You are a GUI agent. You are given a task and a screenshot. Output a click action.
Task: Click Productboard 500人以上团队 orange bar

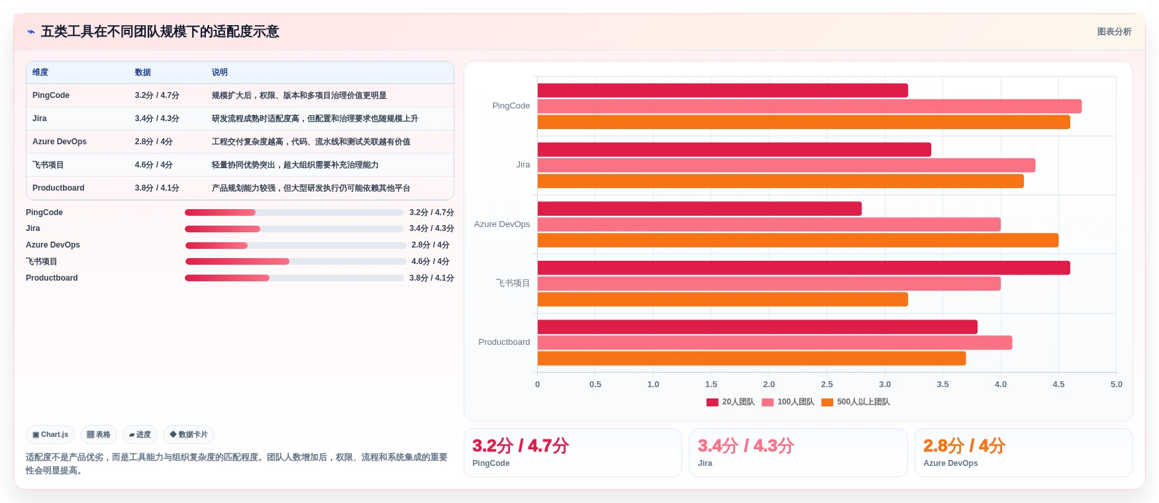[x=752, y=358]
